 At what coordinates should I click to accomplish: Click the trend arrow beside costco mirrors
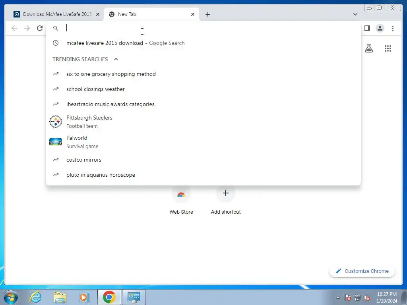[56, 160]
